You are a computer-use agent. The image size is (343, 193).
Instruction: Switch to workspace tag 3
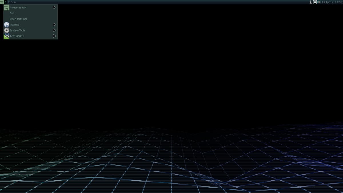click(12, 2)
